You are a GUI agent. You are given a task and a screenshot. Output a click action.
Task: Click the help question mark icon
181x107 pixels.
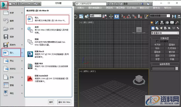(148, 4)
